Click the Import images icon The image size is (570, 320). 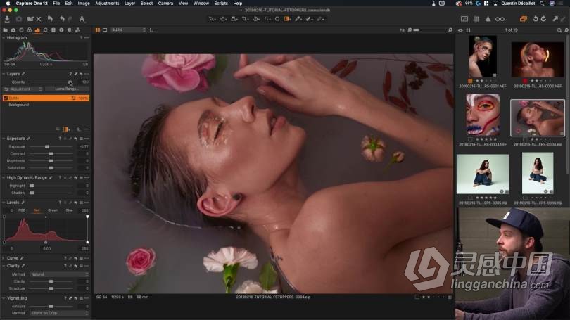[7, 19]
